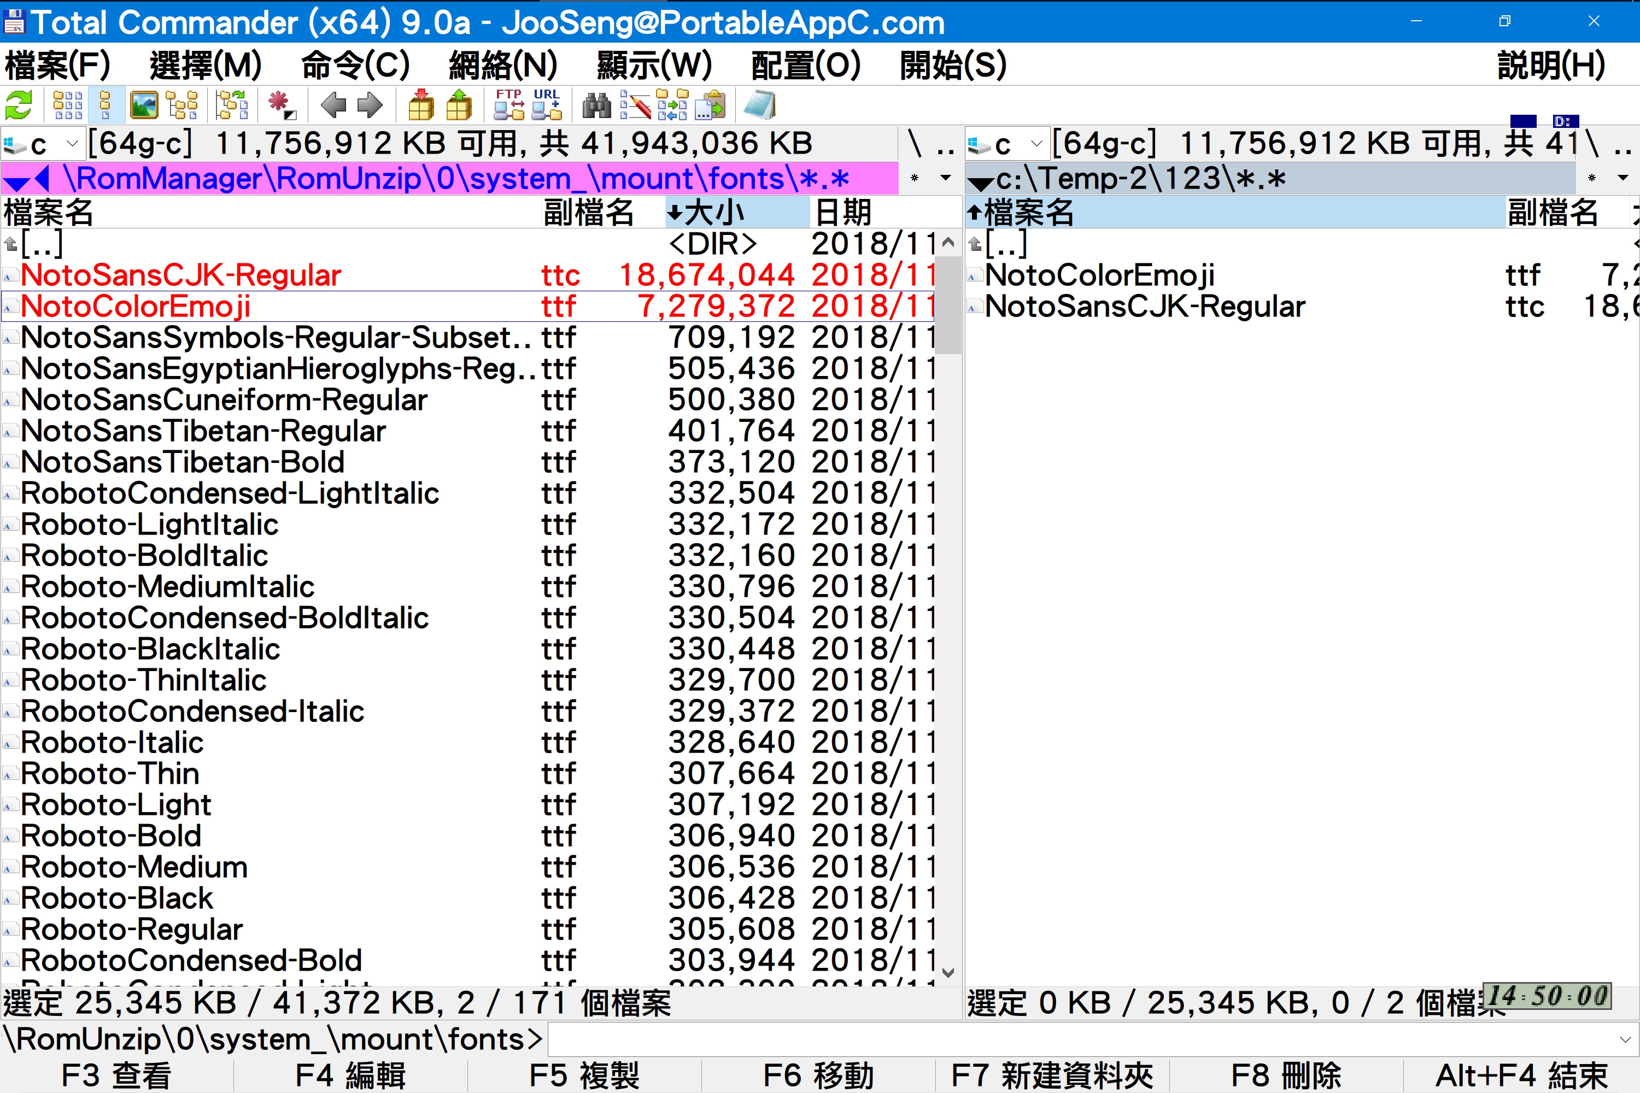Open the new URL connection icon

click(x=547, y=106)
